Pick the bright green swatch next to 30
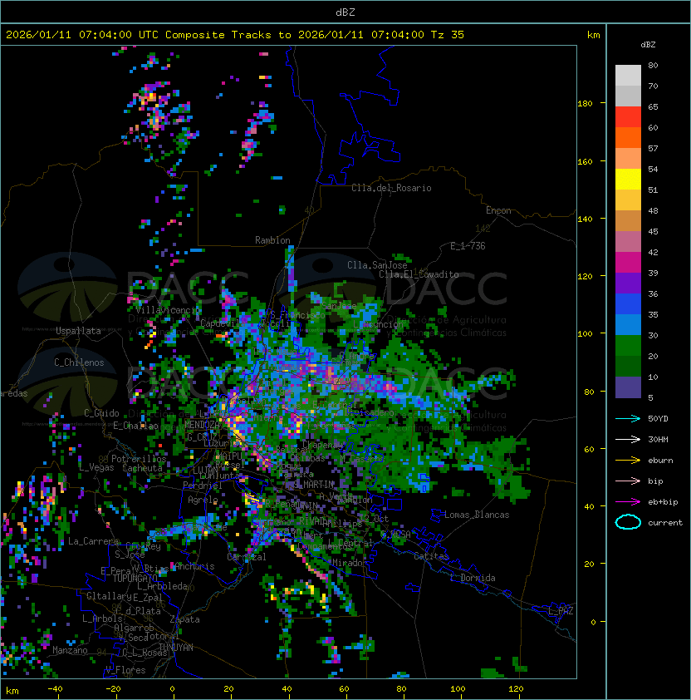This screenshot has height=700, width=691. pyautogui.click(x=628, y=346)
